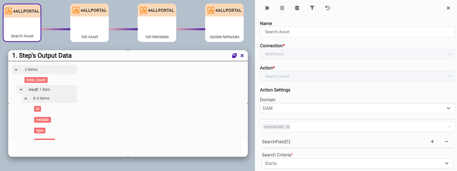Collapse the result 1 item node
This screenshot has height=171, width=457.
click(x=21, y=89)
